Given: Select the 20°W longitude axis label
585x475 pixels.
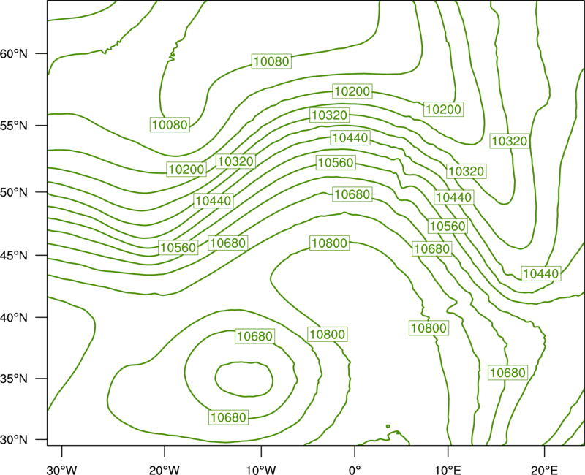Looking at the screenshot, I should (165, 470).
